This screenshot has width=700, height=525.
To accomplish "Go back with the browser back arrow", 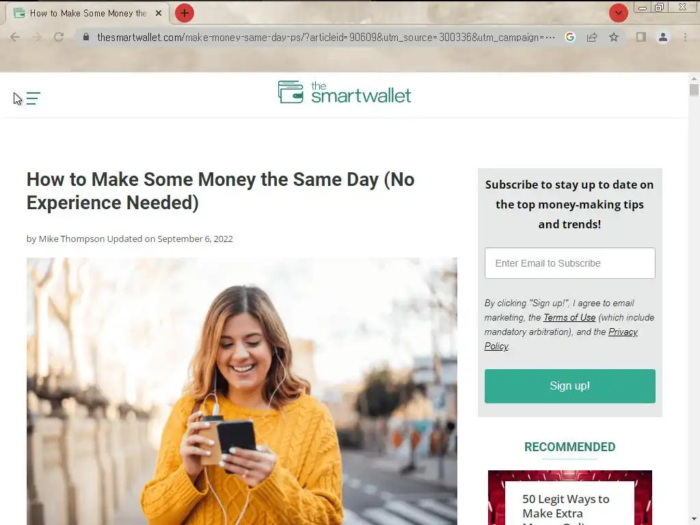I will click(15, 37).
